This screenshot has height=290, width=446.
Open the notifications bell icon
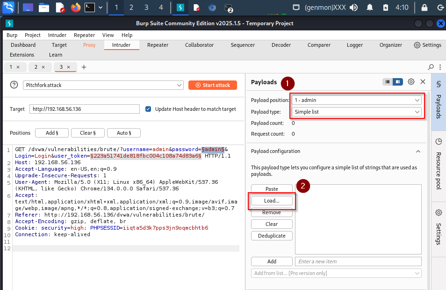pyautogui.click(x=369, y=7)
